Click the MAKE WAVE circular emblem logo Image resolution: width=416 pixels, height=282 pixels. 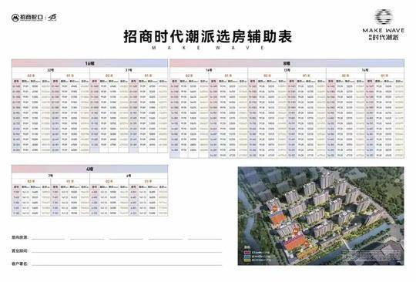coord(384,17)
